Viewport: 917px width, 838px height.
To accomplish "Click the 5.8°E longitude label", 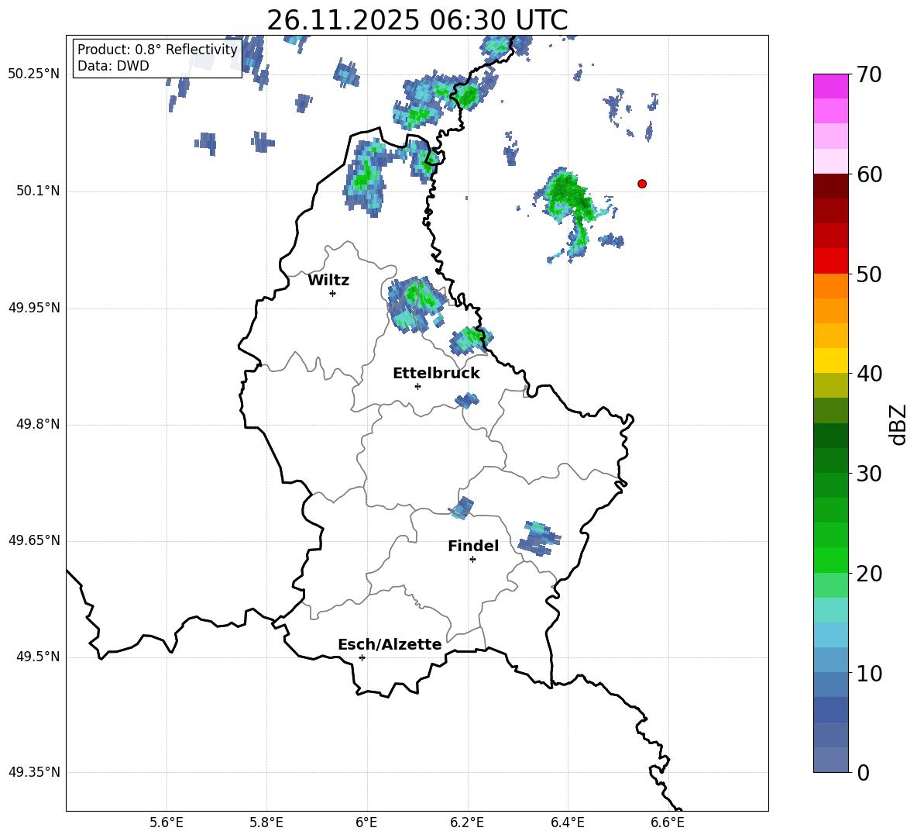I will click(266, 822).
